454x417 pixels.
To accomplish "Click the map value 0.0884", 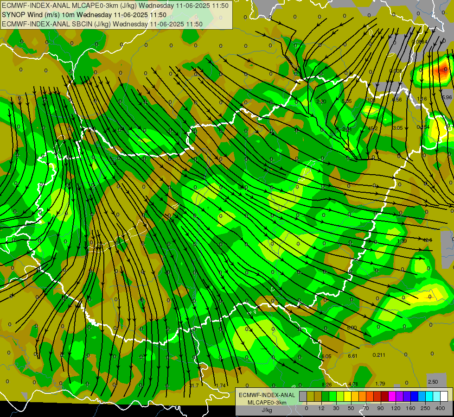I will click(x=419, y=42).
